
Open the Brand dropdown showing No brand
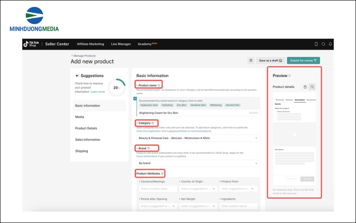198,163
